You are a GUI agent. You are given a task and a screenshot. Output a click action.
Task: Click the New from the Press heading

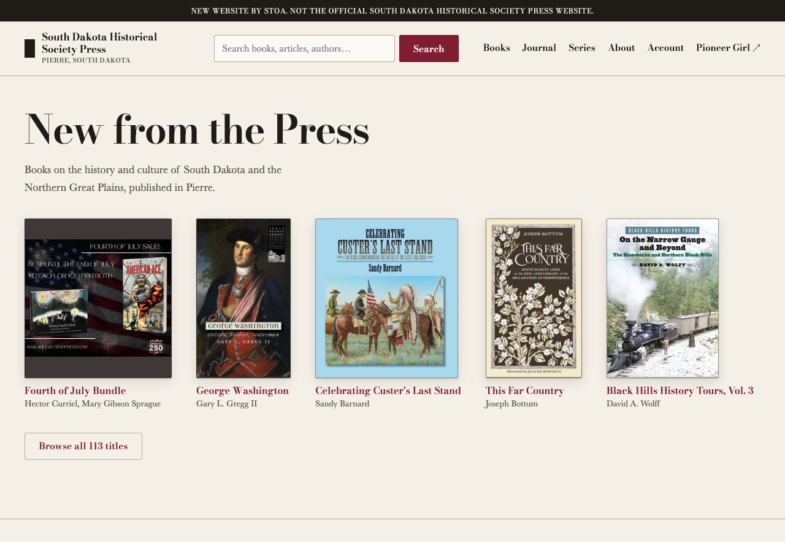197,130
